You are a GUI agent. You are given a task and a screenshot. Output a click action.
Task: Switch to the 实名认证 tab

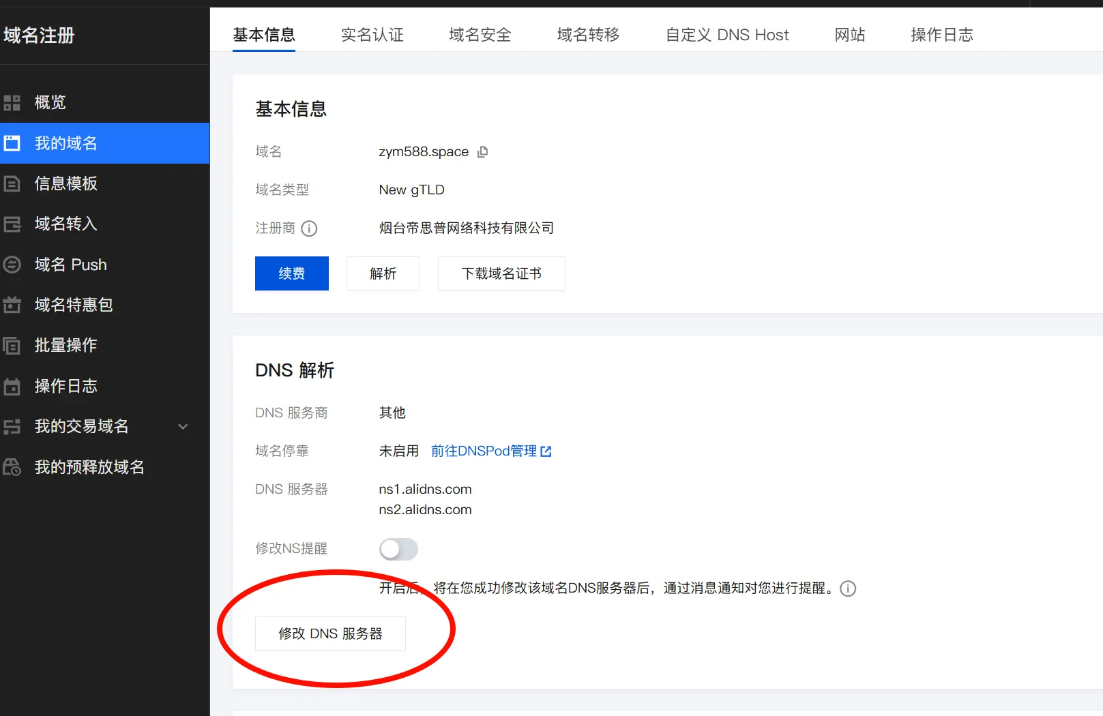coord(372,35)
